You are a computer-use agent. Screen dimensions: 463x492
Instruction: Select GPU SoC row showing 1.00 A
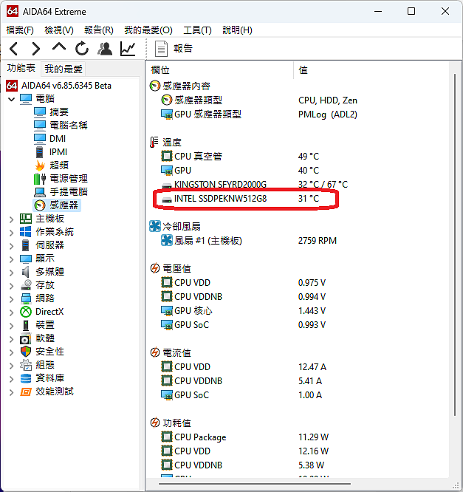(241, 395)
